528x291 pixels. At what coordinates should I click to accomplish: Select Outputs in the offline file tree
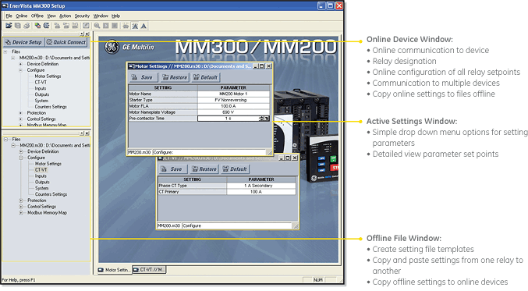pos(42,182)
